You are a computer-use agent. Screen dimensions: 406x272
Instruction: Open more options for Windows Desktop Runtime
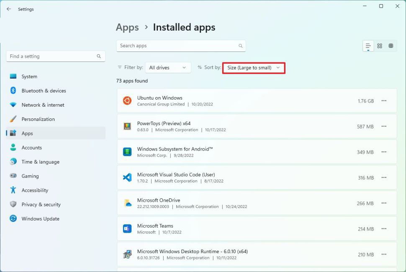[384, 254]
